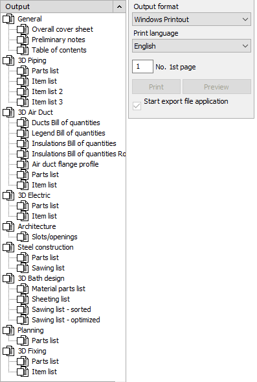Click the Output column header
The width and height of the screenshot is (257, 382).
[57, 6]
